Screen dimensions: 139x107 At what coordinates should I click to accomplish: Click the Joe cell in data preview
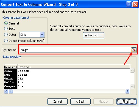pyautogui.click(x=21, y=86)
